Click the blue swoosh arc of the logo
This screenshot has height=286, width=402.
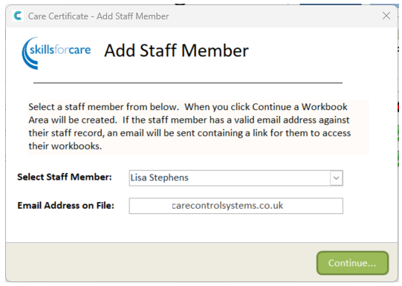coord(29,53)
